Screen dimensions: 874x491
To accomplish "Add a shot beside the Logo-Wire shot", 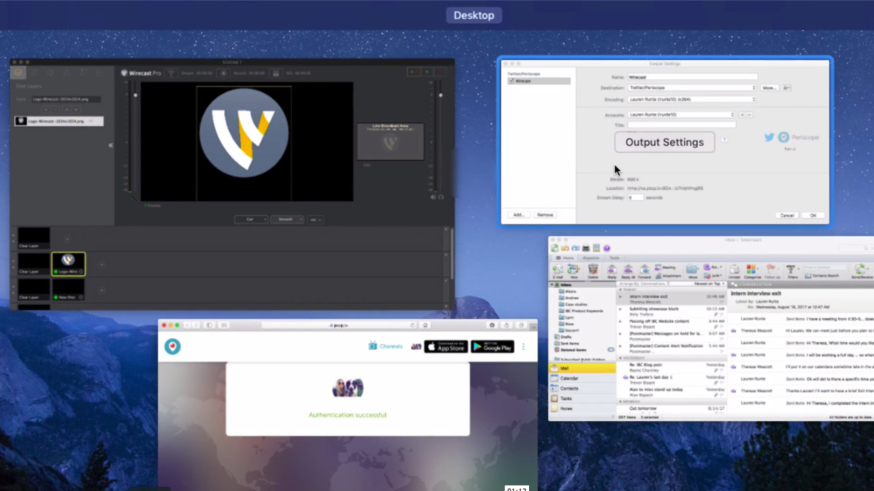I will click(x=102, y=264).
